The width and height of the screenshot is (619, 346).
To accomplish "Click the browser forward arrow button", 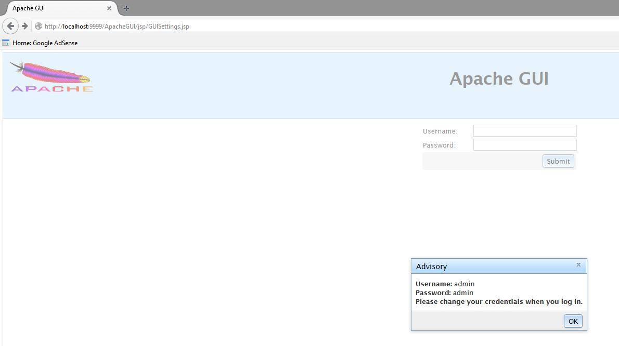I will click(x=25, y=26).
